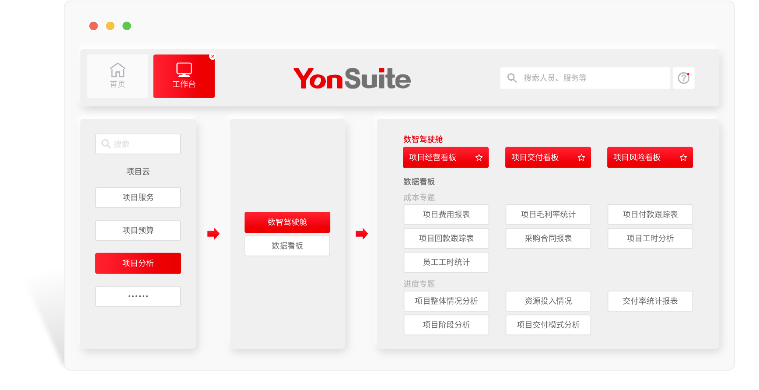Select 项目服务 in the sidebar
The height and width of the screenshot is (390, 759).
138,197
